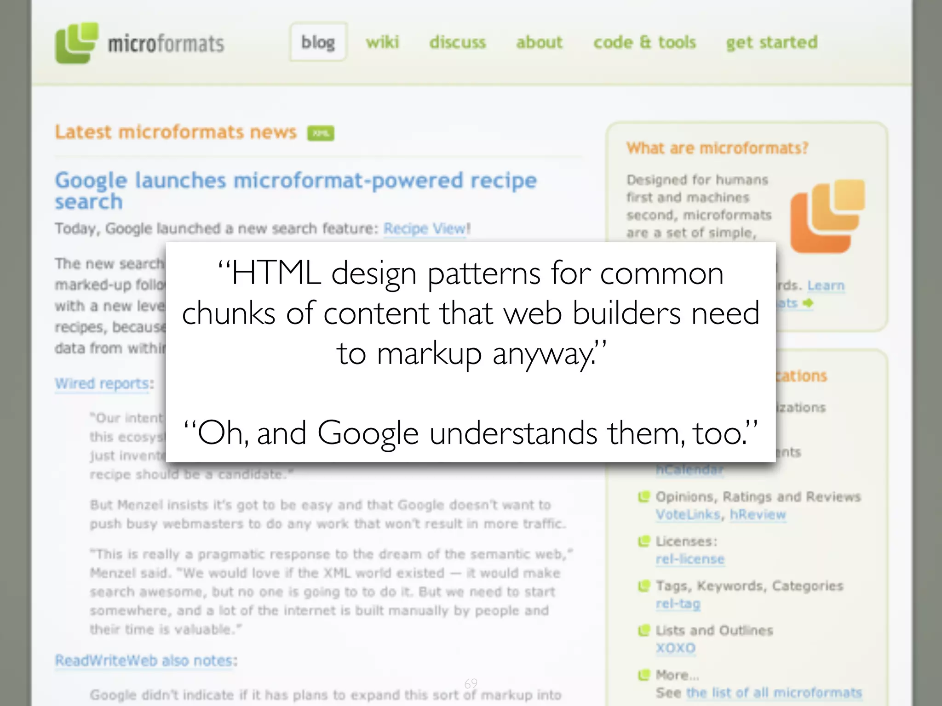Open the about page
Image resolution: width=942 pixels, height=706 pixels.
(x=539, y=42)
